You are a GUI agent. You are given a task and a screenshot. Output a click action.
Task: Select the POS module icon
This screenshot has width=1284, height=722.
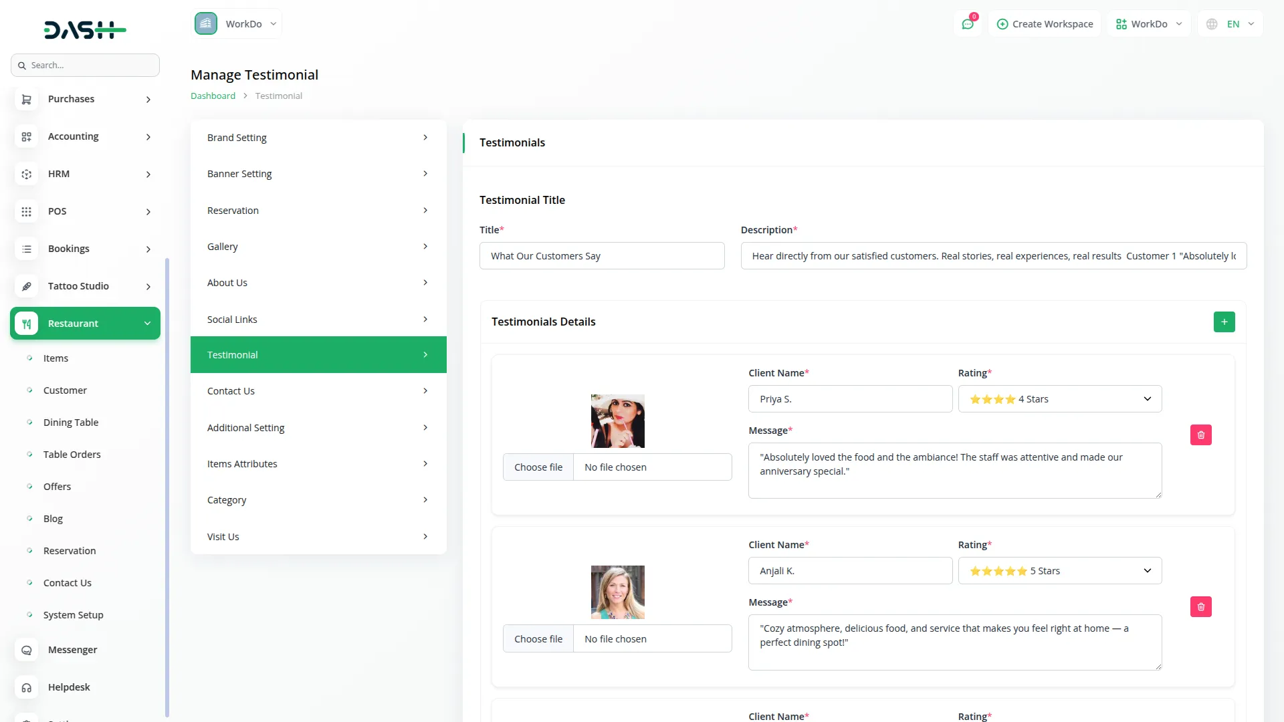pyautogui.click(x=26, y=211)
